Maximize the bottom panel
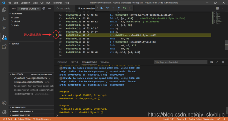 coord(217,62)
